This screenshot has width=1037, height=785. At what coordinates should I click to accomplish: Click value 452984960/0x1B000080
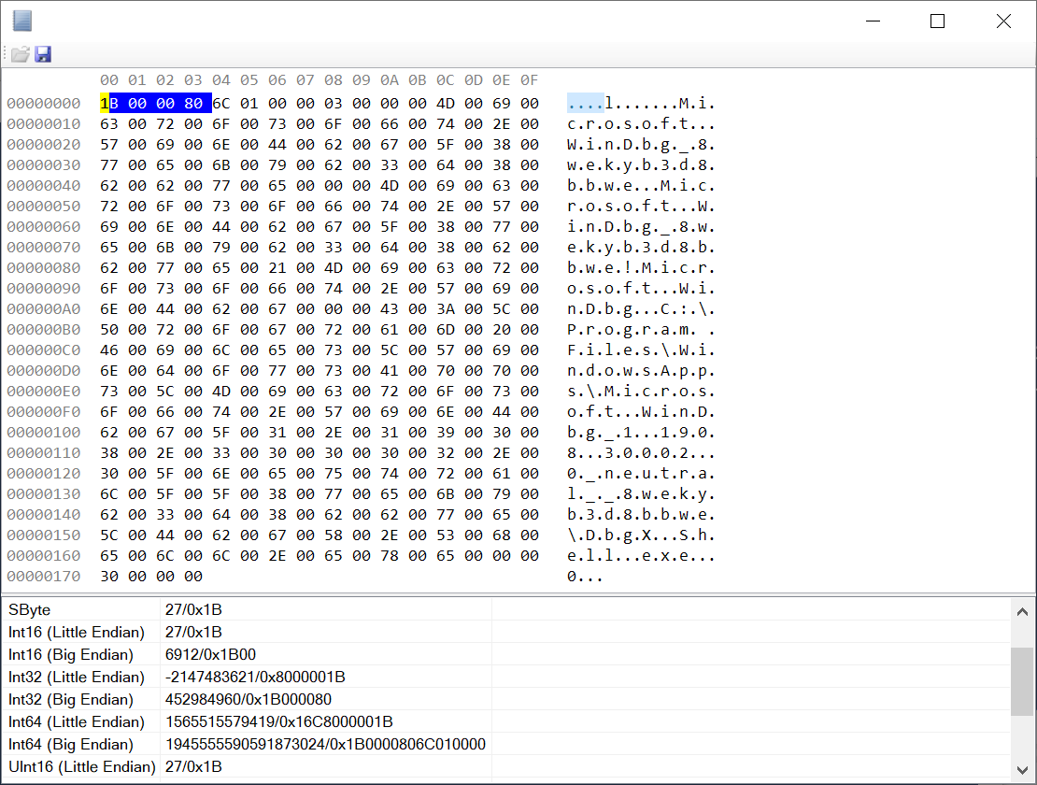click(x=248, y=700)
